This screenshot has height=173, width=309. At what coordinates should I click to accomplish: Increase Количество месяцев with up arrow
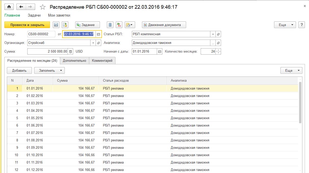[218, 50]
